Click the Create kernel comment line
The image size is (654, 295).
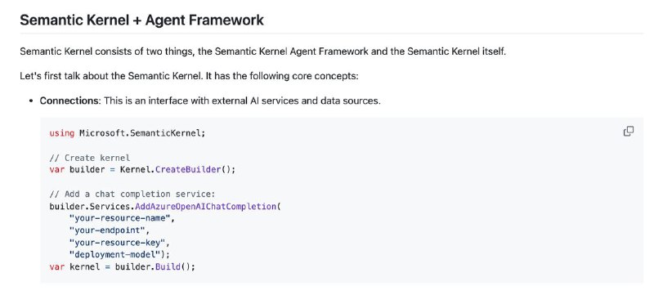(90, 158)
